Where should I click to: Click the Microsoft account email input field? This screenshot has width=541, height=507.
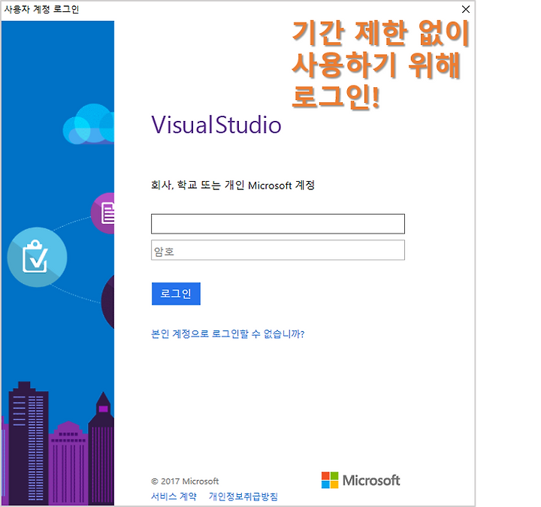pos(278,224)
